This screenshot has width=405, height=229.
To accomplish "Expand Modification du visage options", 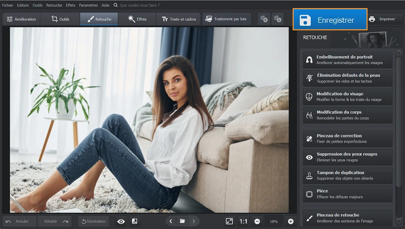I will 347,97.
